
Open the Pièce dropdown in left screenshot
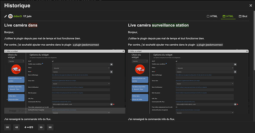coord(81,68)
